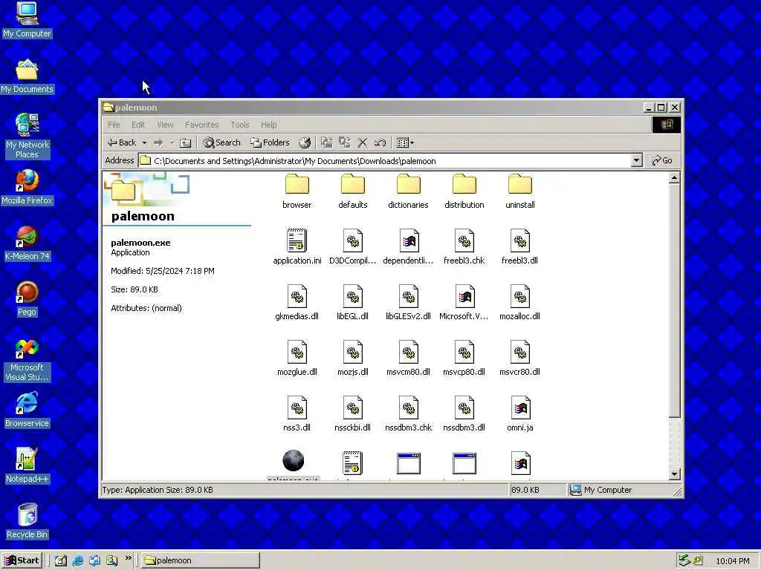Select the Mozilla Firefox desktop icon
The image size is (761, 570).
pyautogui.click(x=27, y=187)
